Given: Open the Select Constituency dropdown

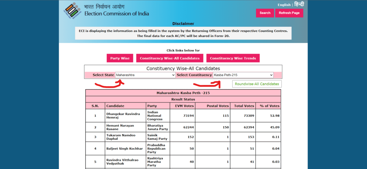Looking at the screenshot, I should [243, 75].
